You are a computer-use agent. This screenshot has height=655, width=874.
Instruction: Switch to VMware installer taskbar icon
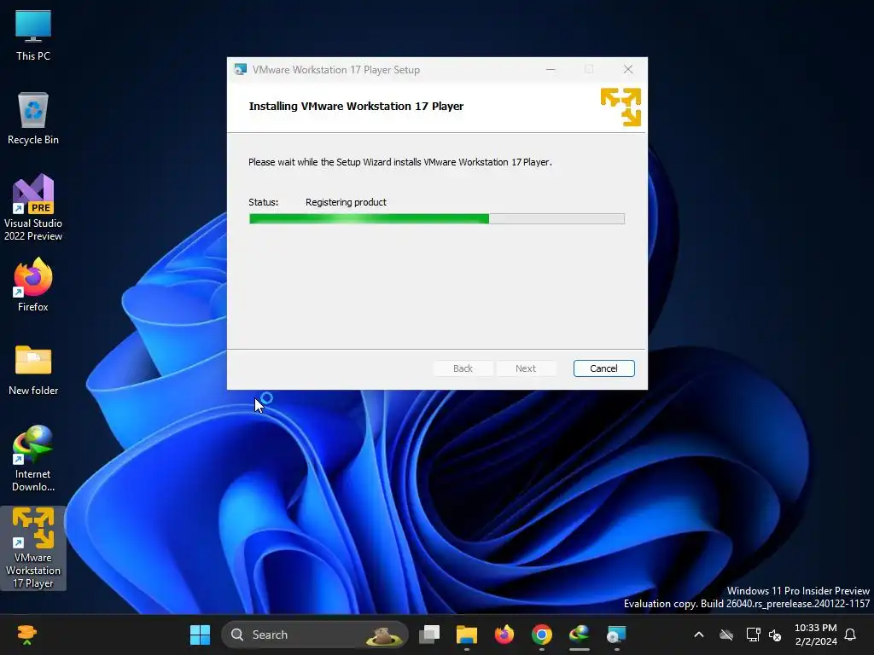pyautogui.click(x=616, y=635)
